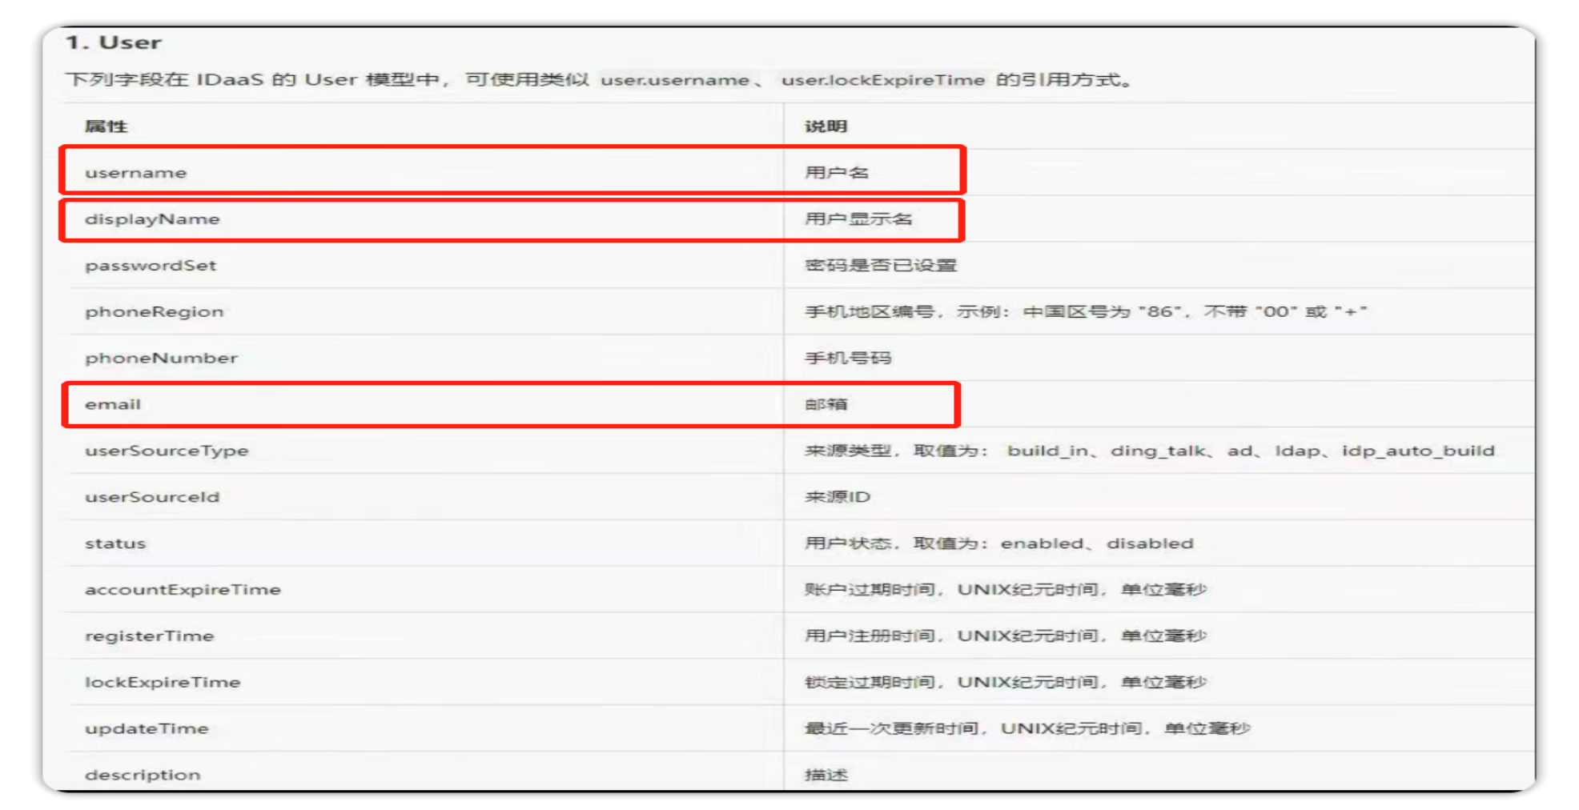The width and height of the screenshot is (1579, 810).
Task: Click the user.username inline code reference
Action: pos(674,80)
